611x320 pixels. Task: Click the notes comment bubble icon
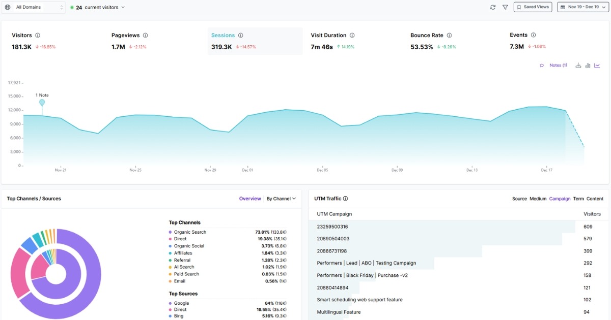[542, 65]
